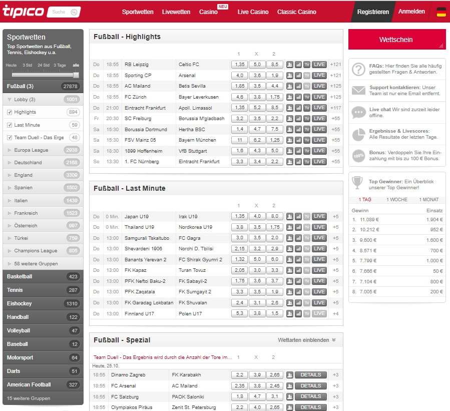This screenshot has height=411, width=450.
Task: Open statistics chart icon for Sporting CP match
Action: click(298, 76)
